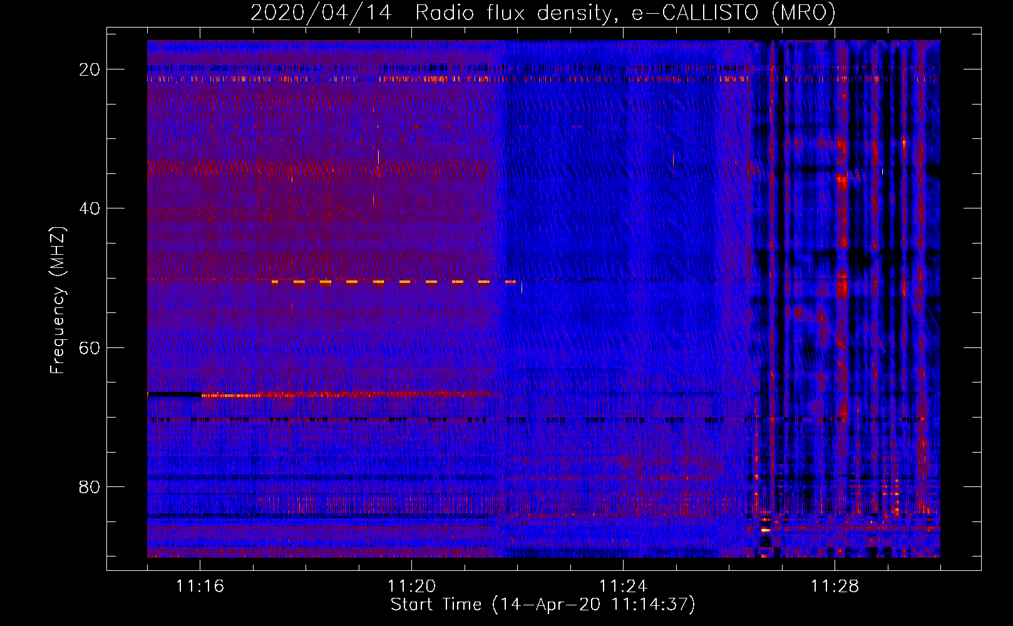Click the plot title '2020/04/14 Radio flux density'

click(x=543, y=13)
